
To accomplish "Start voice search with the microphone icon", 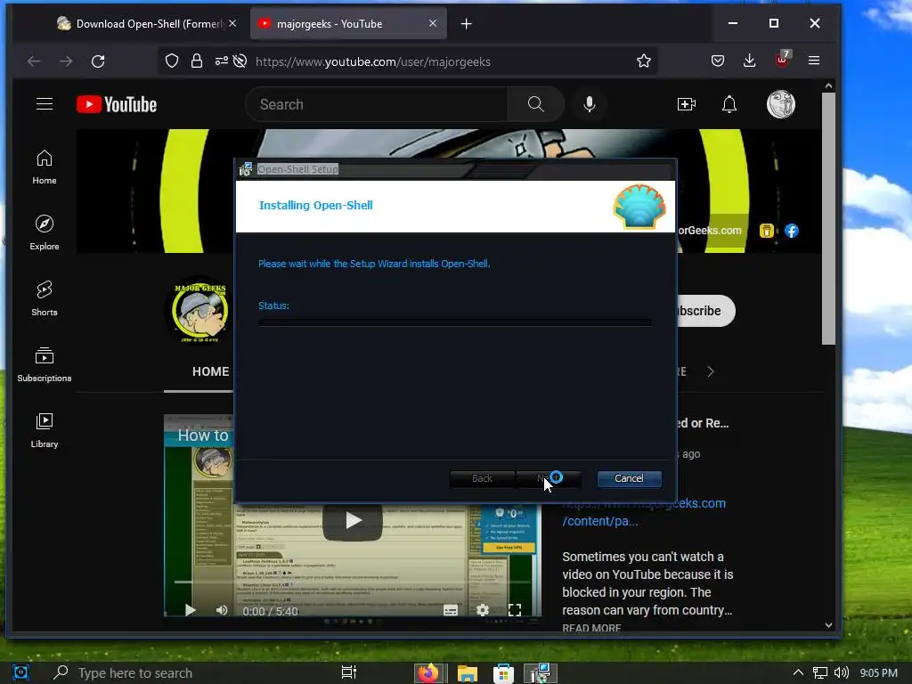I will 590,105.
